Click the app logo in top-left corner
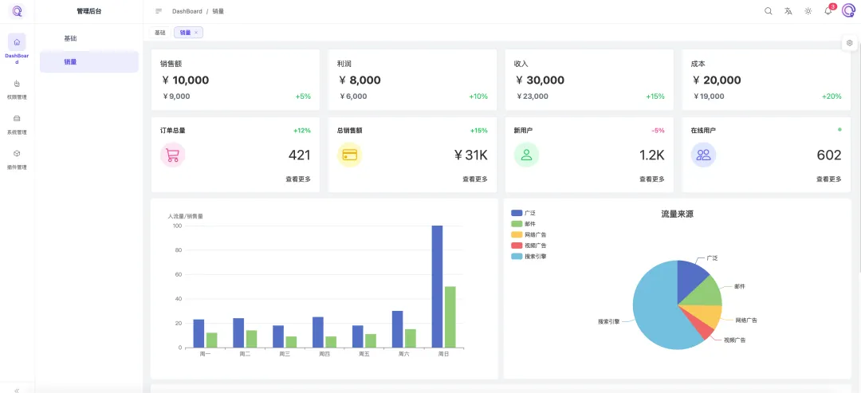 click(x=17, y=10)
